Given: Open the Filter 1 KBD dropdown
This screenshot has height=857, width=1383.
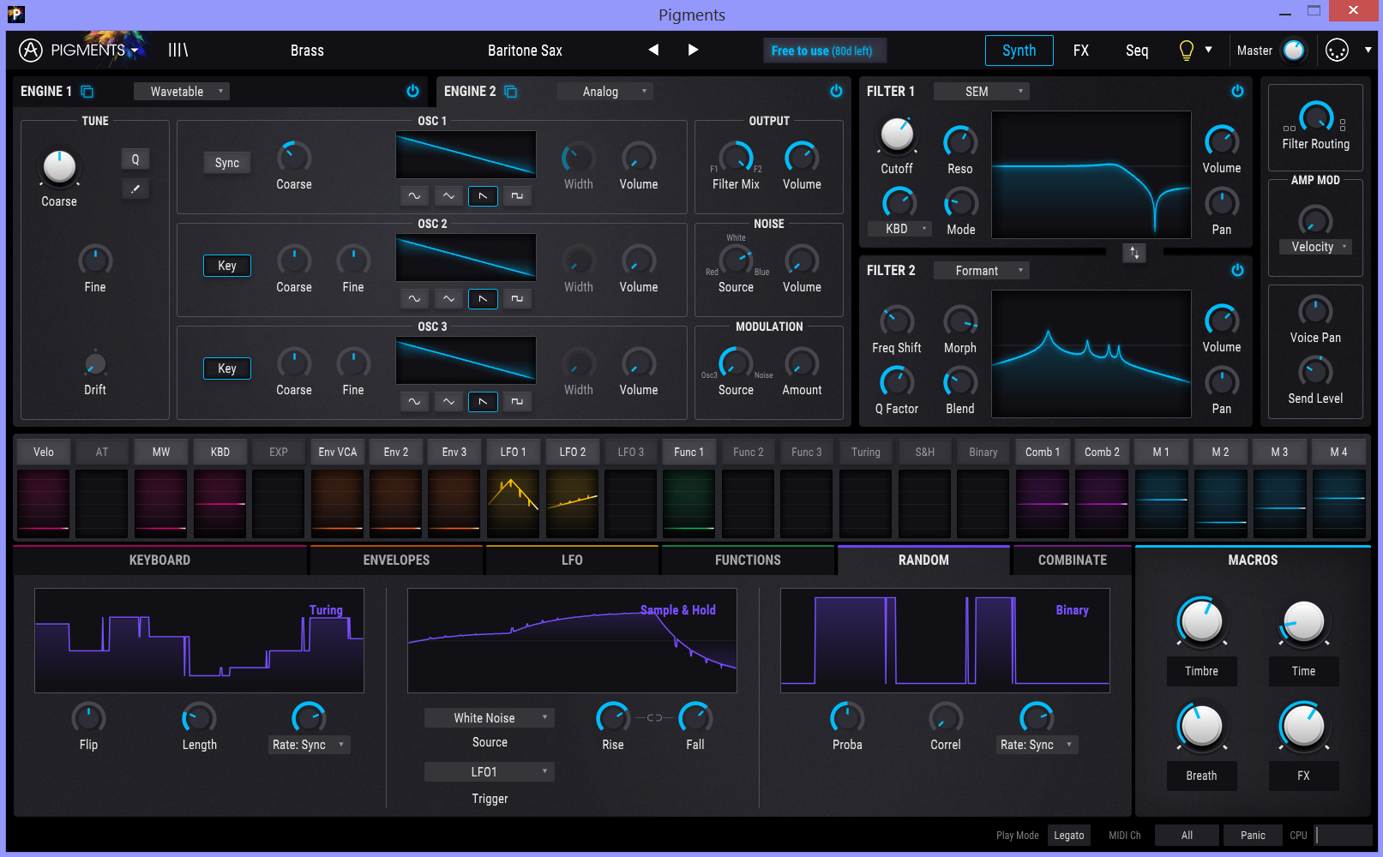Looking at the screenshot, I should tap(899, 229).
